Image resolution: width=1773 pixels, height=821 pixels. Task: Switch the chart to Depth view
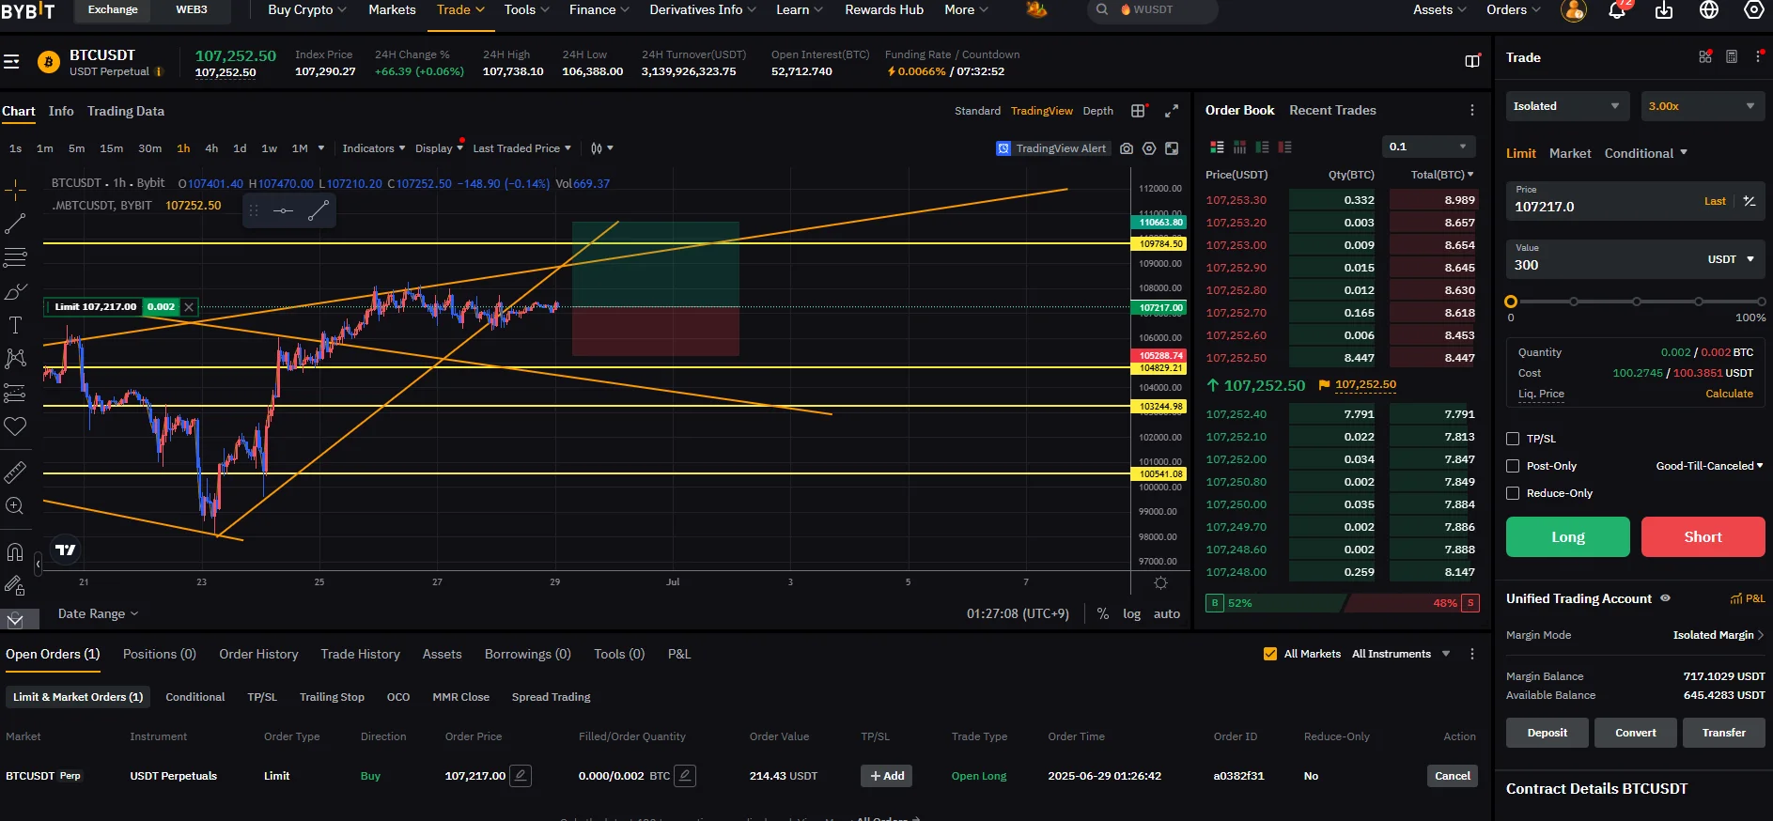1097,111
